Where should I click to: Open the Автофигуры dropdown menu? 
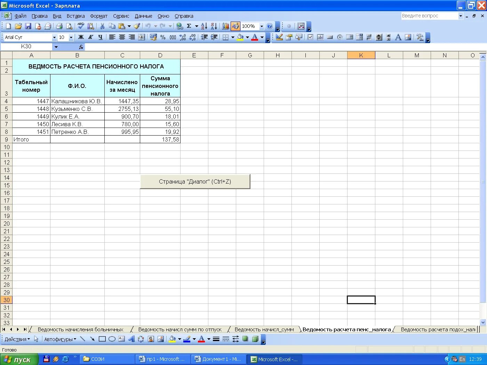[59, 339]
